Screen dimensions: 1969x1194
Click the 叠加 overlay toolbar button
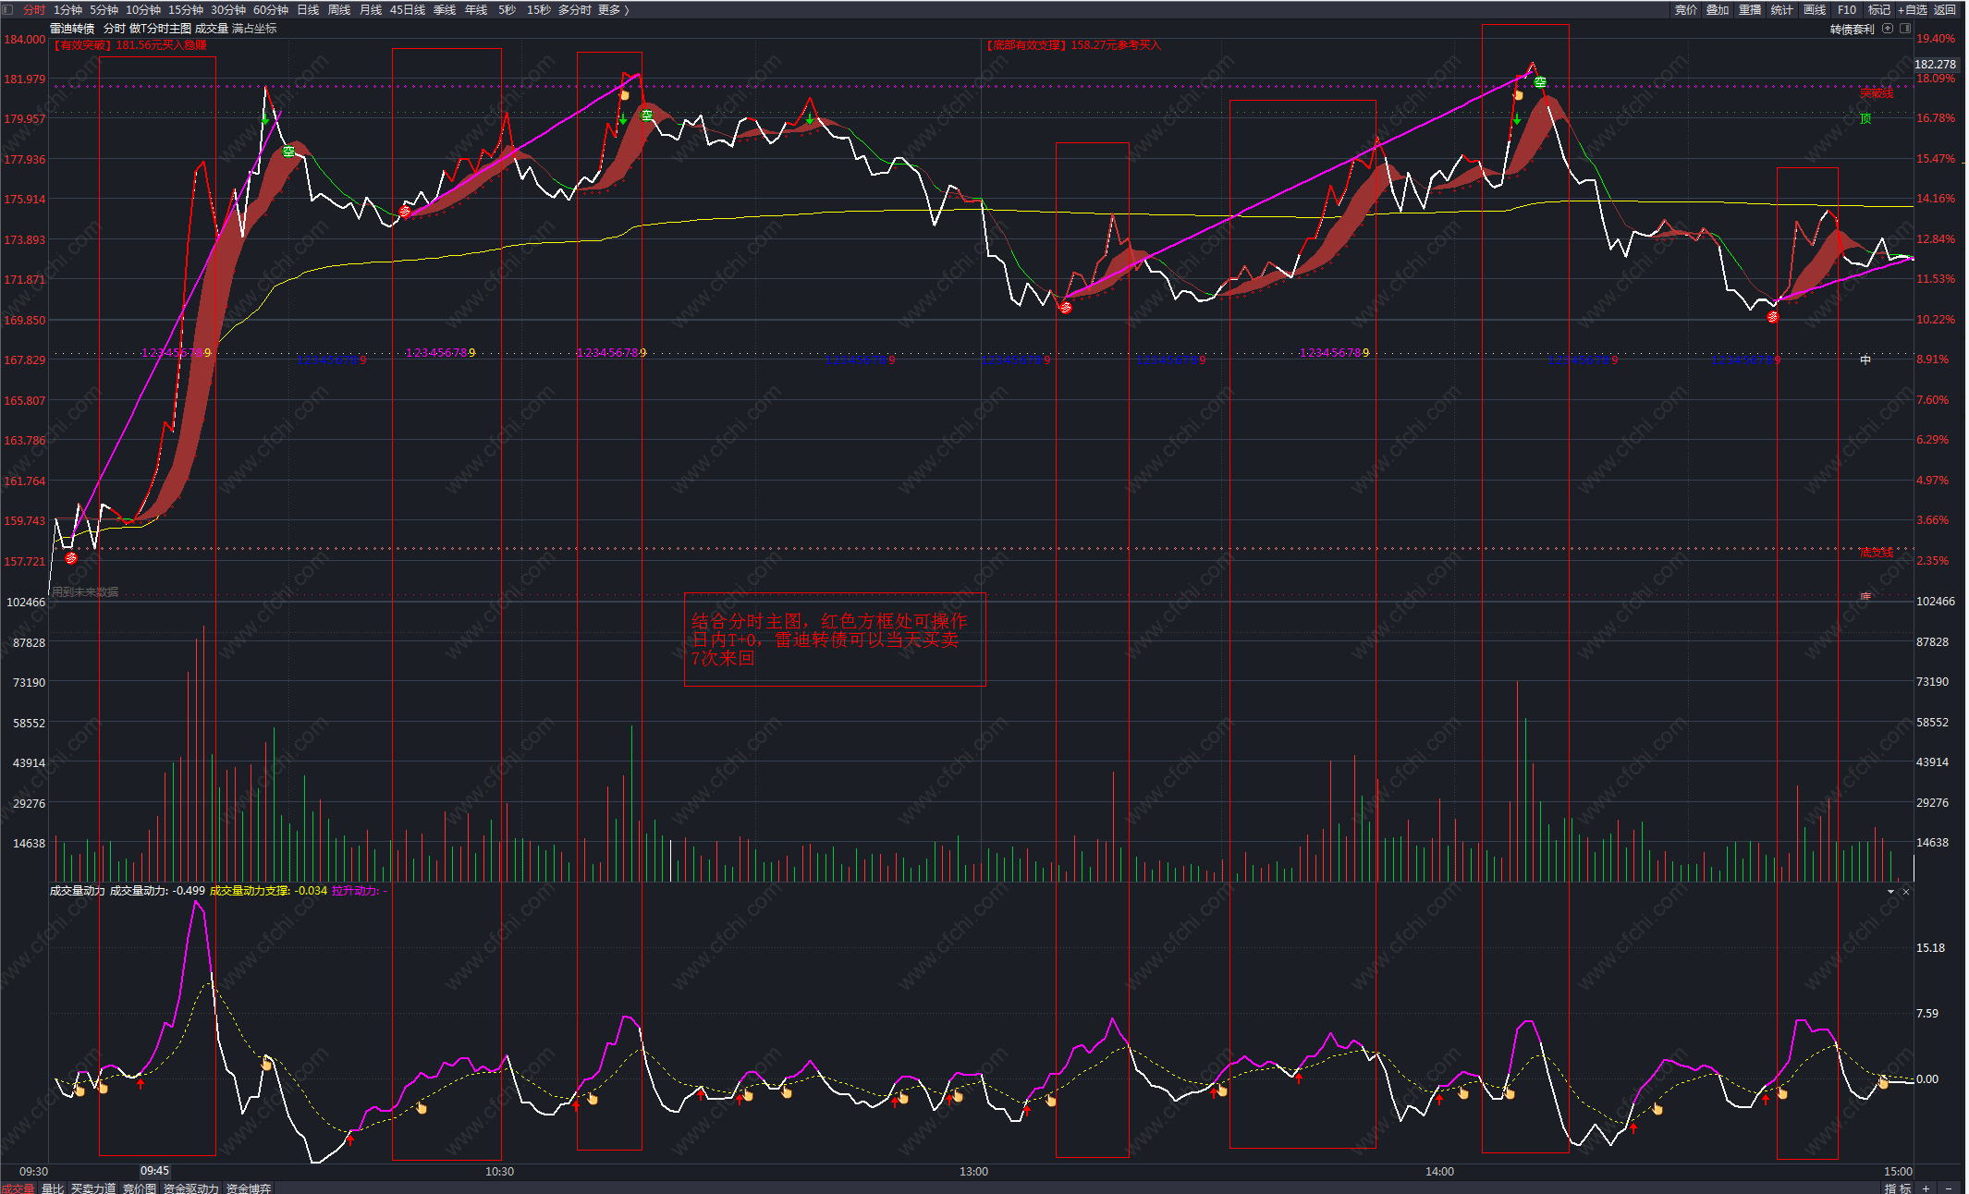(1717, 9)
